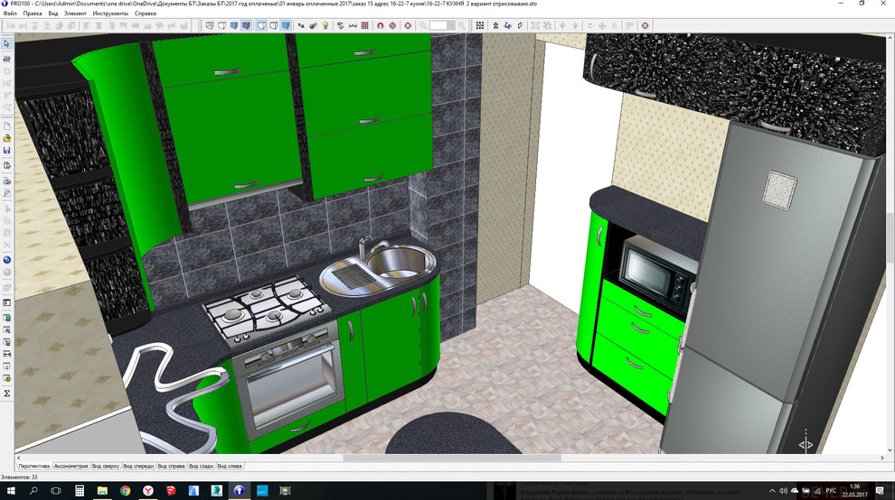The width and height of the screenshot is (895, 500).
Task: Switch to the Аксонометрия view tab
Action: click(71, 467)
